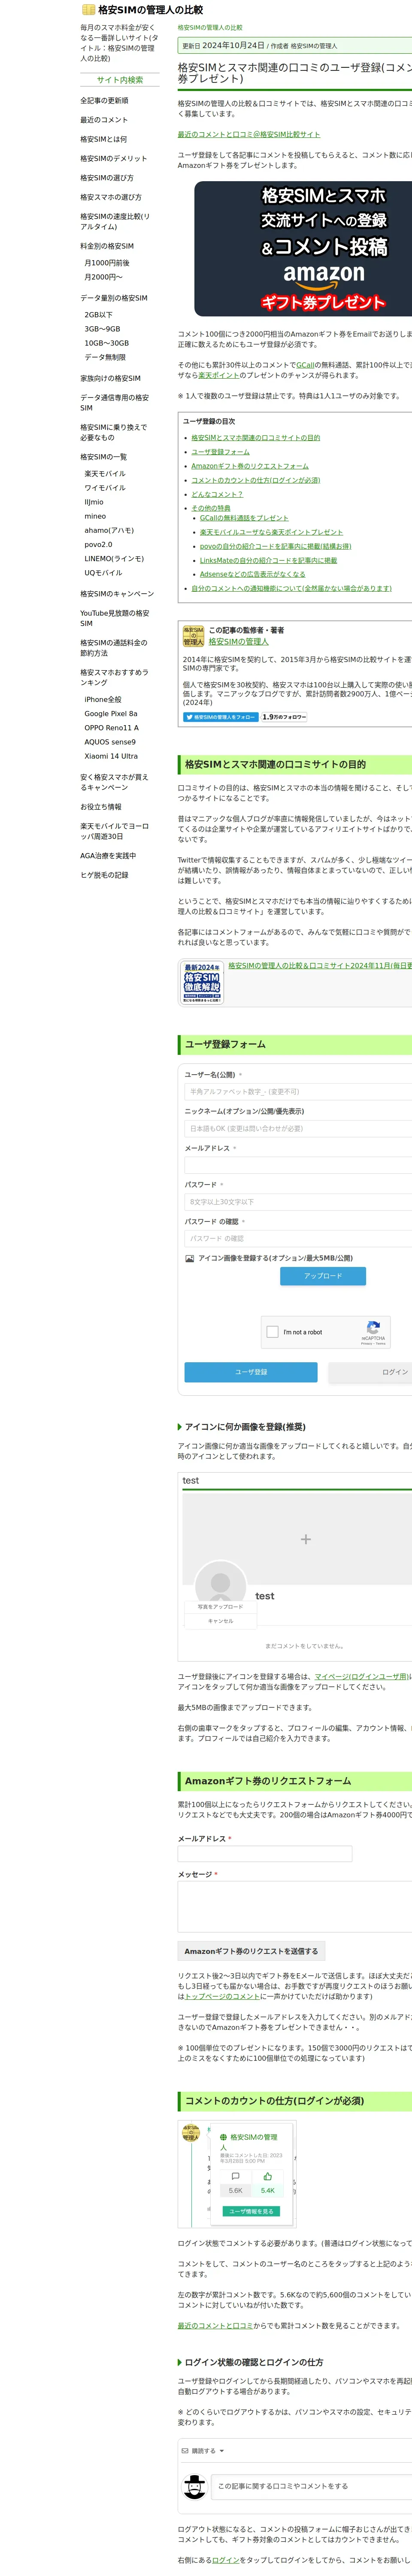The height and width of the screenshot is (2576, 412).
Task: Open iPhone全般 sidebar link
Action: tap(103, 700)
